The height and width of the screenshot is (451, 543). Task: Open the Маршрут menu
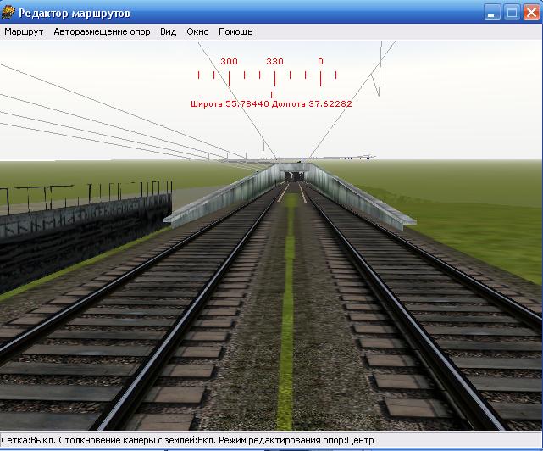point(24,31)
